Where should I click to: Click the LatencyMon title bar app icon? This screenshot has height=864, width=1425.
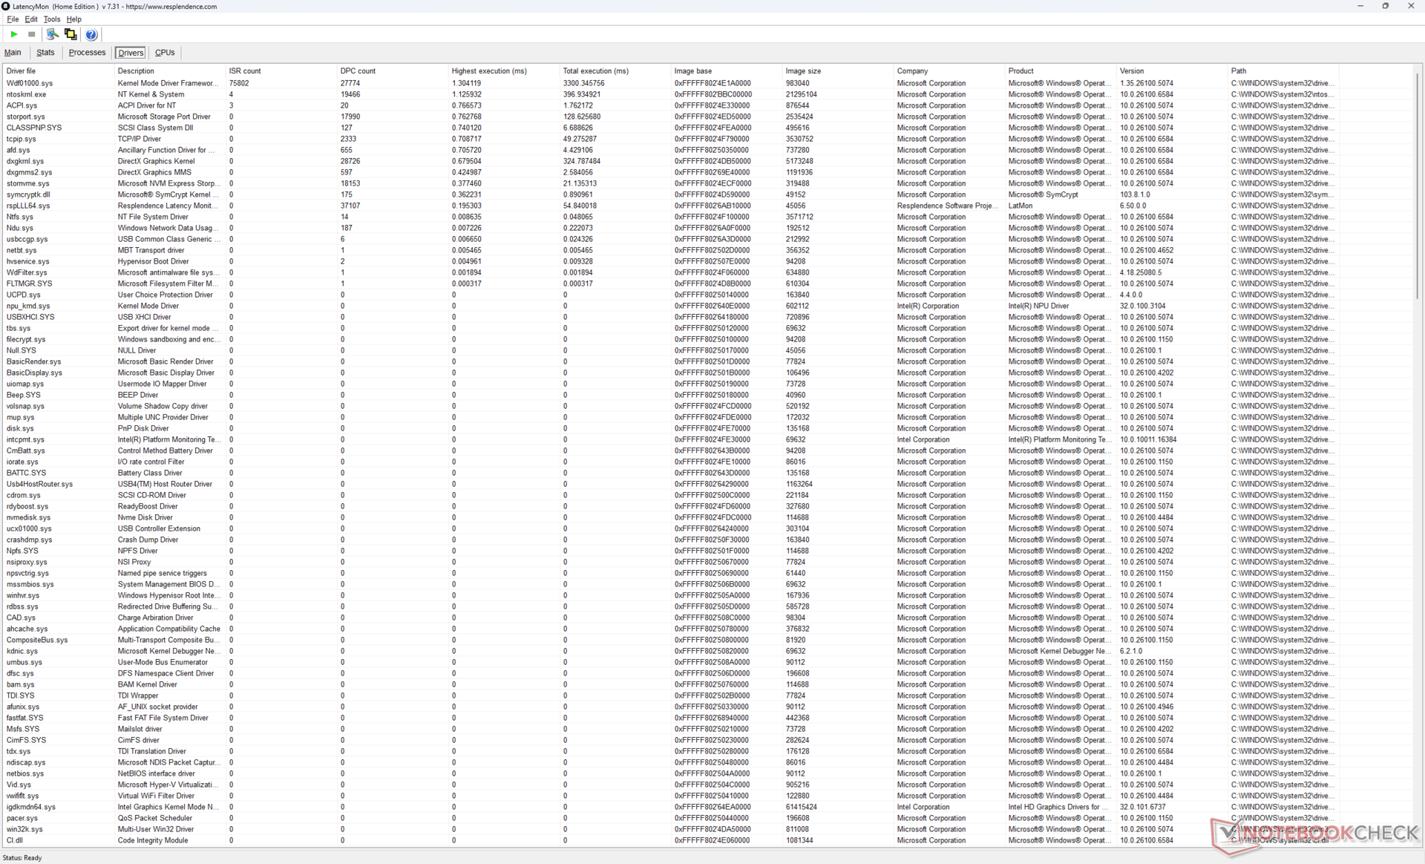click(x=6, y=6)
